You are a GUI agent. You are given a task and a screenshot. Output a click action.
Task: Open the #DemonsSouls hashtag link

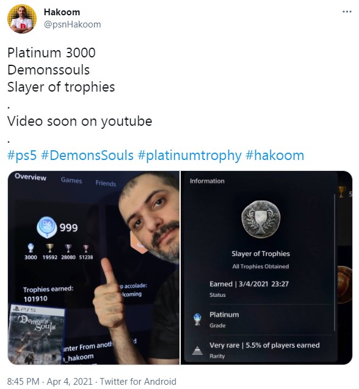(87, 156)
